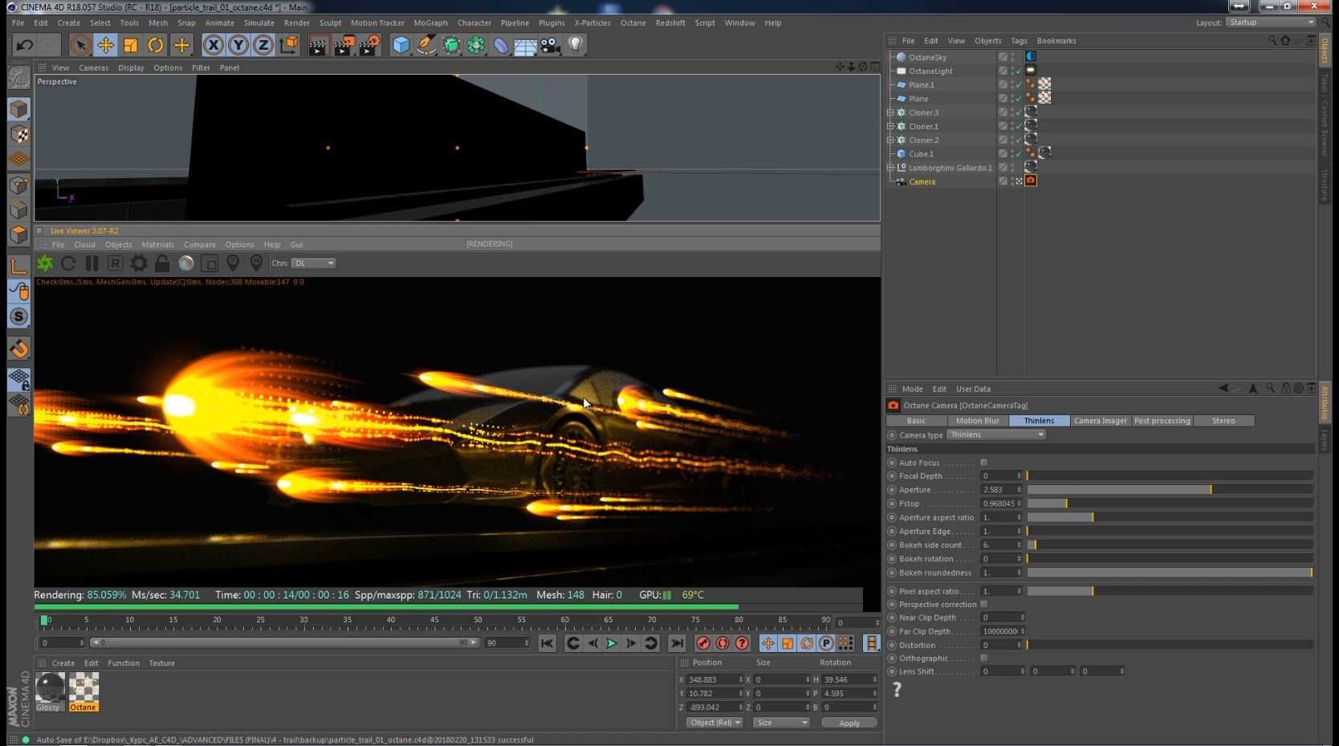Open the Live Viewer Materials menu
The width and height of the screenshot is (1339, 746).
(x=157, y=245)
